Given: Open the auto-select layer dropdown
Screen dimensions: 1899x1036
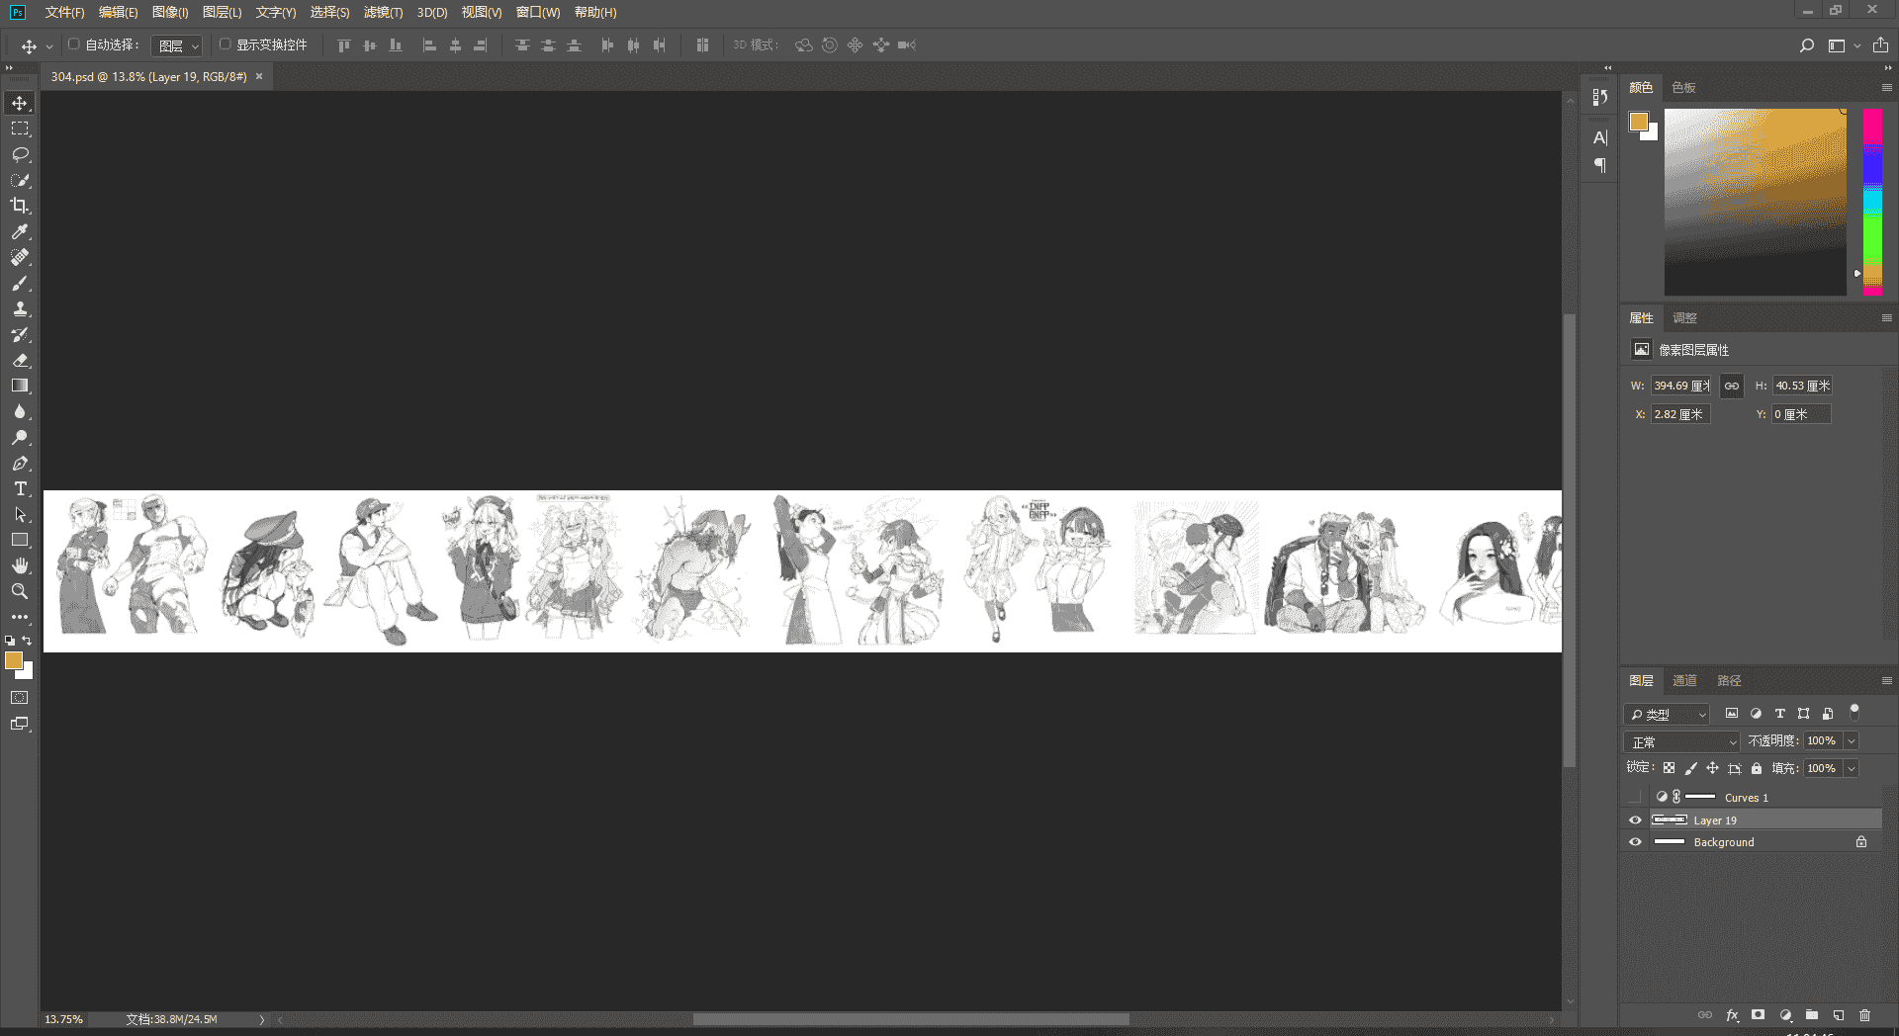Looking at the screenshot, I should tap(178, 45).
